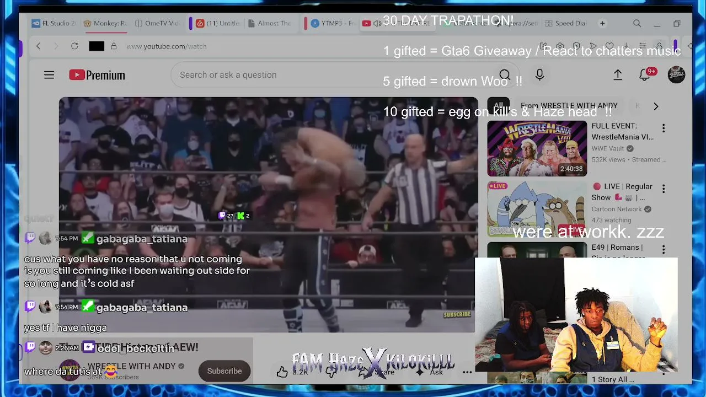Go forward with the browser forward arrow
The image size is (706, 397).
pos(56,46)
